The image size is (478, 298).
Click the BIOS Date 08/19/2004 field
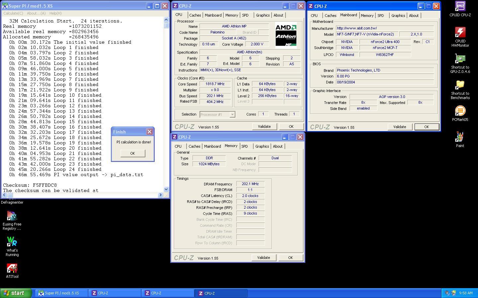tap(385, 82)
